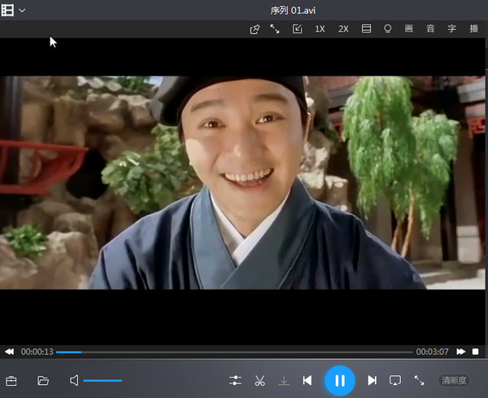Viewport: 488px width, 398px height.
Task: Click the mini-mode shrink window icon
Action: pyautogui.click(x=297, y=29)
